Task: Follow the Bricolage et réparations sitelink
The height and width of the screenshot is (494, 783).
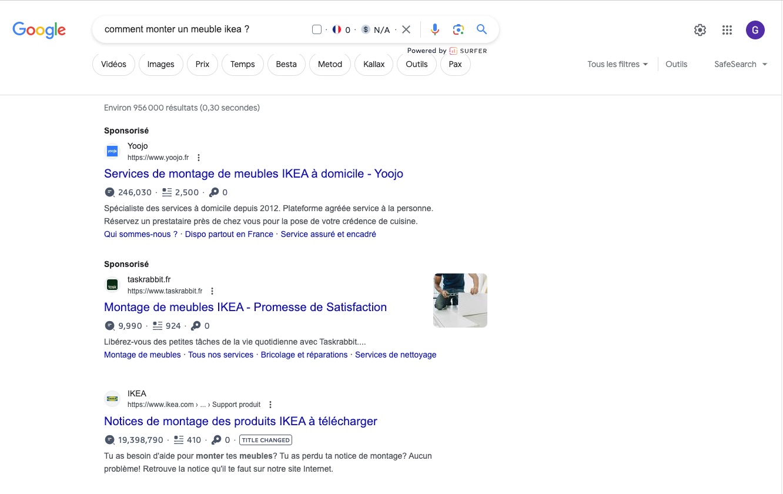Action: tap(304, 355)
